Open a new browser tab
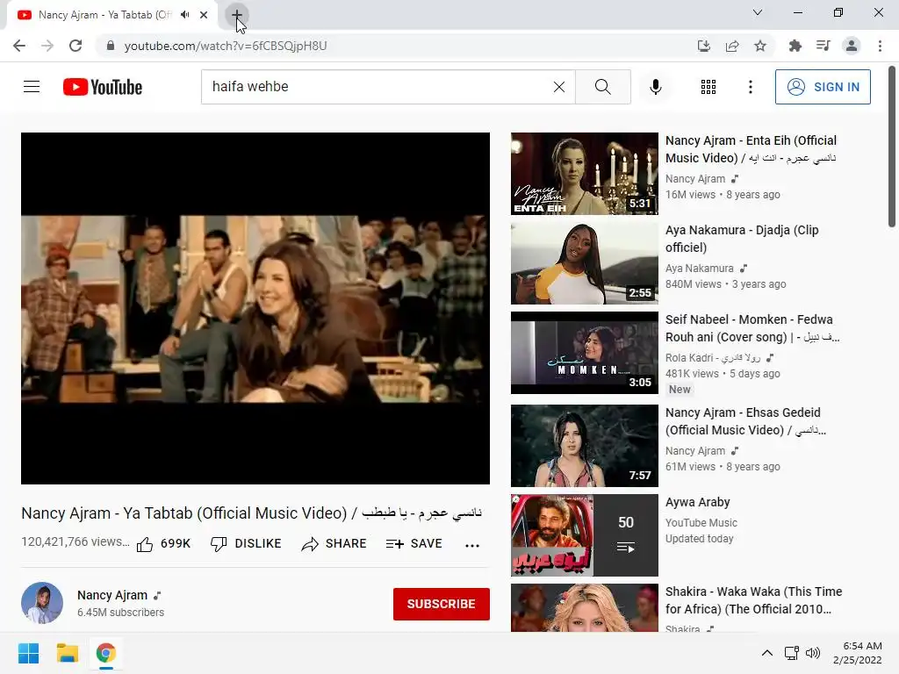Image resolution: width=899 pixels, height=674 pixels. pyautogui.click(x=237, y=15)
